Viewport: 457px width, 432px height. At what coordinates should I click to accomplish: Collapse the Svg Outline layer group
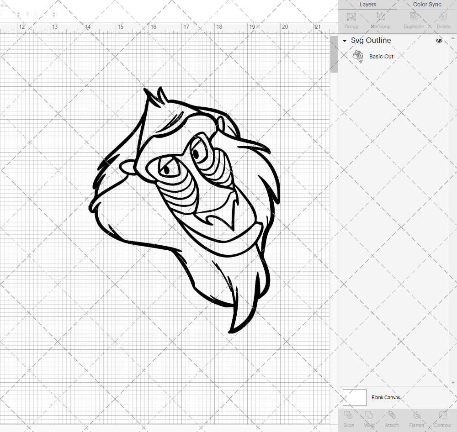click(345, 41)
